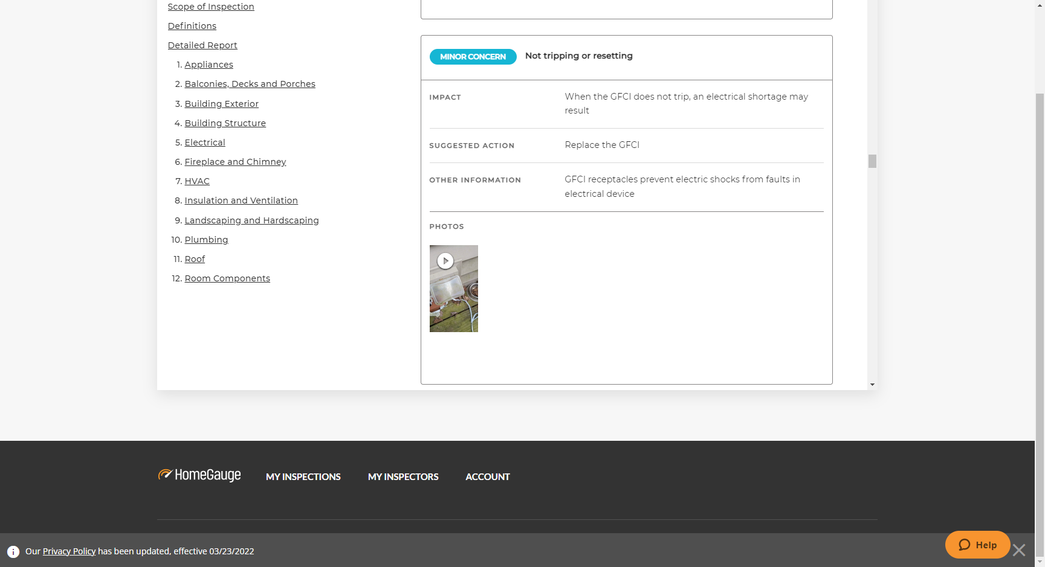Select the 'Not tripping or resetting' heading
Screen dimensions: 1045x567
[x=579, y=56]
